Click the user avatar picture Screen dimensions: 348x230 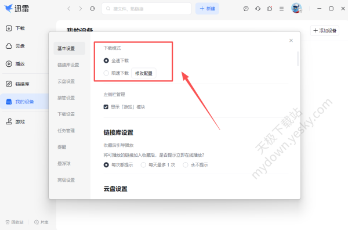(296, 8)
